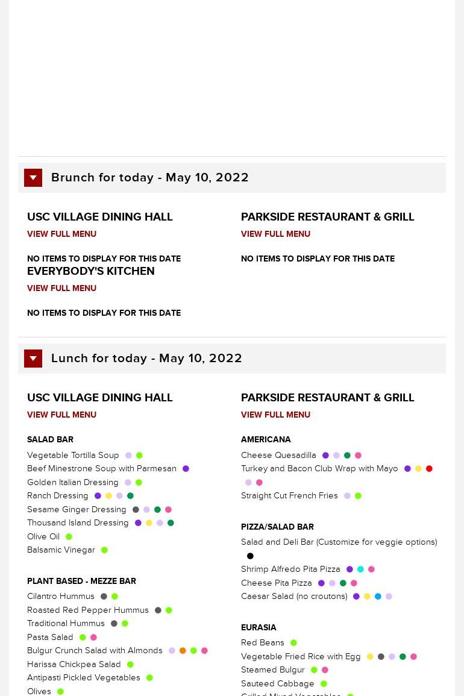Open full lunch menu for USC Village Dining Hall
This screenshot has width=464, height=696.
click(61, 415)
